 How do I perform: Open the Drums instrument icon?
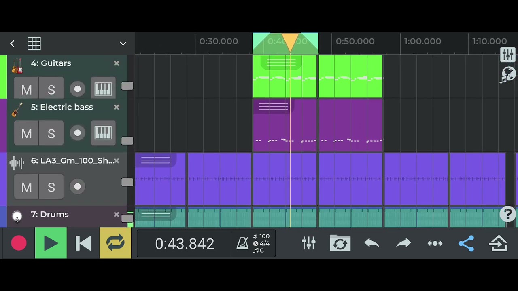coord(17,217)
